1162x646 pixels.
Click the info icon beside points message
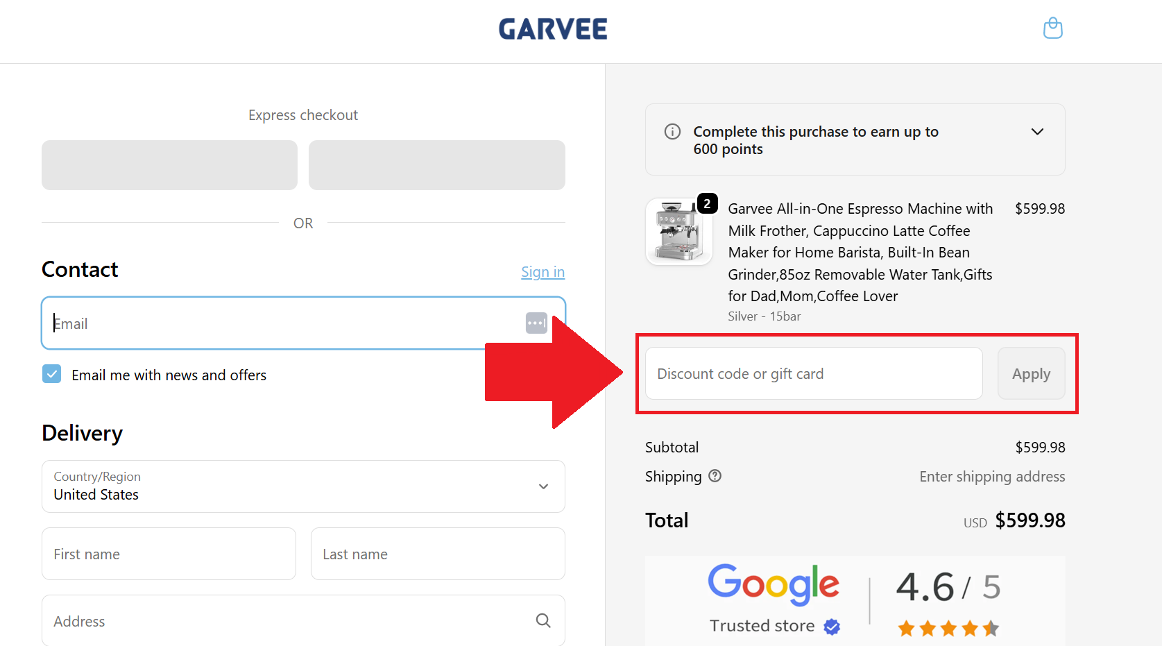click(672, 132)
